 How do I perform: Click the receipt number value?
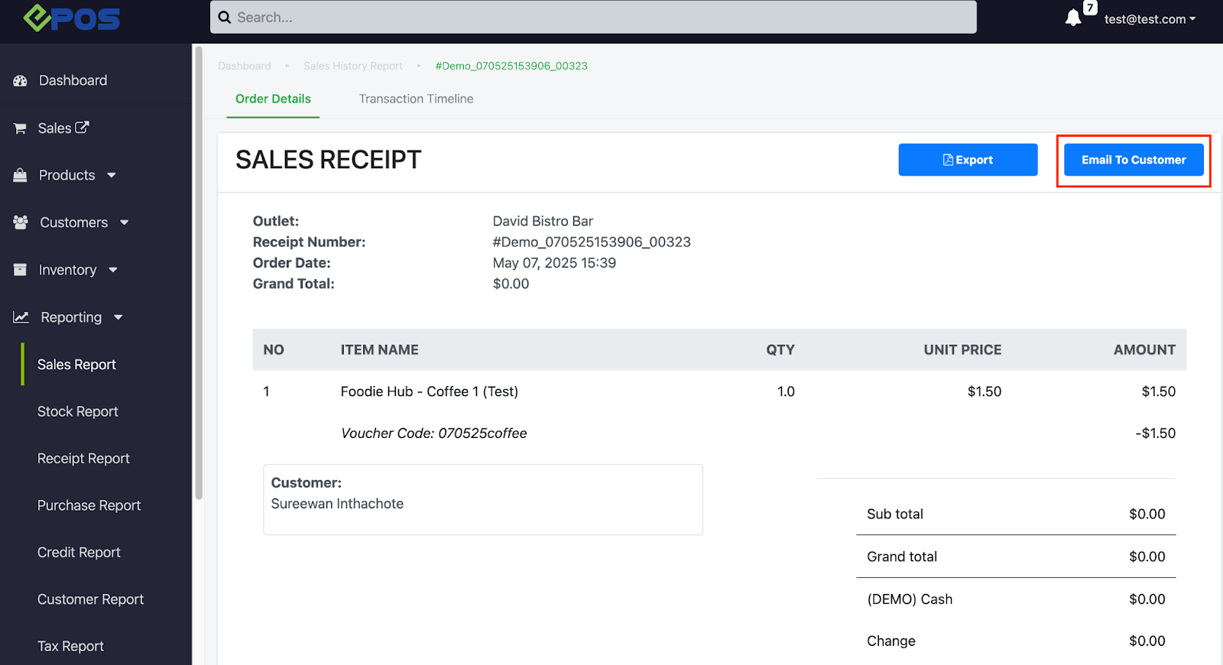click(x=592, y=242)
